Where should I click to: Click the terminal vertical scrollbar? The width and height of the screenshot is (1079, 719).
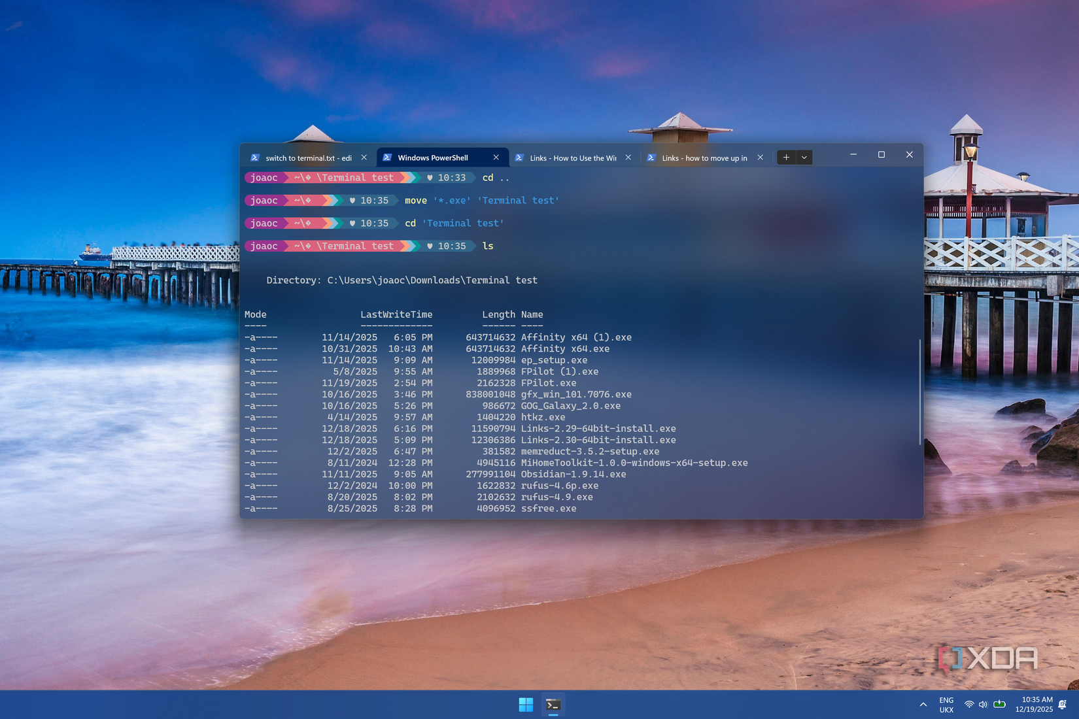click(x=920, y=392)
